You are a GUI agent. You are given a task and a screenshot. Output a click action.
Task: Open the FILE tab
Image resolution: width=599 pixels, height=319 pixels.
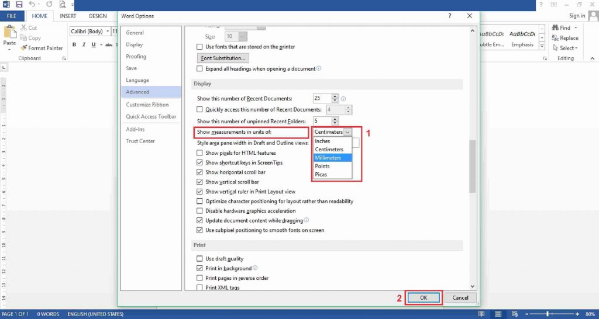pos(12,16)
